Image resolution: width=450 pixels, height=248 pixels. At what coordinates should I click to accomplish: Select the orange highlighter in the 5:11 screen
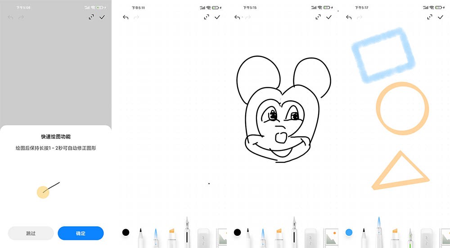[x=171, y=238]
